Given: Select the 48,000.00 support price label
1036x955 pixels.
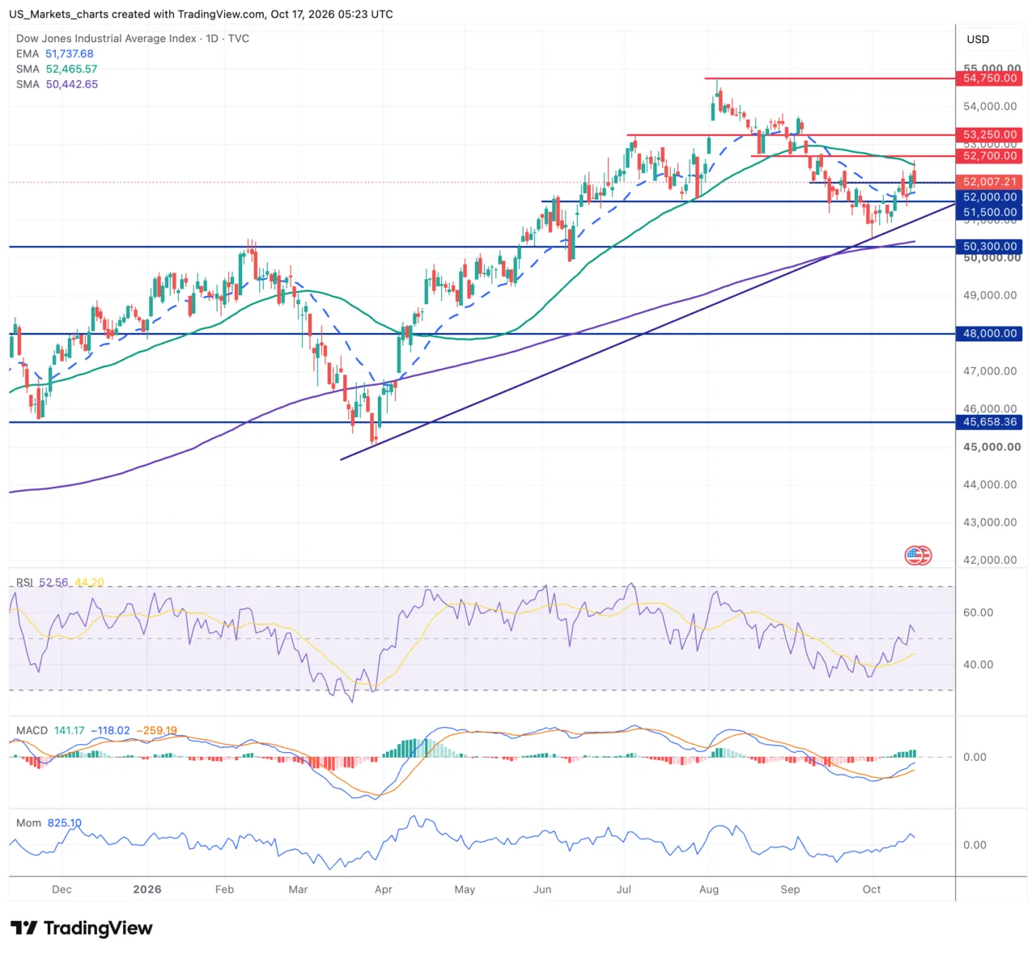Looking at the screenshot, I should 989,333.
